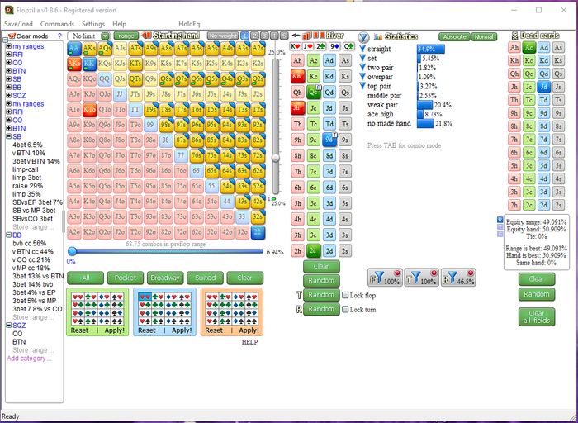Click the HELP link under suit grids
Viewport: 578px width, 423px height.
point(249,342)
